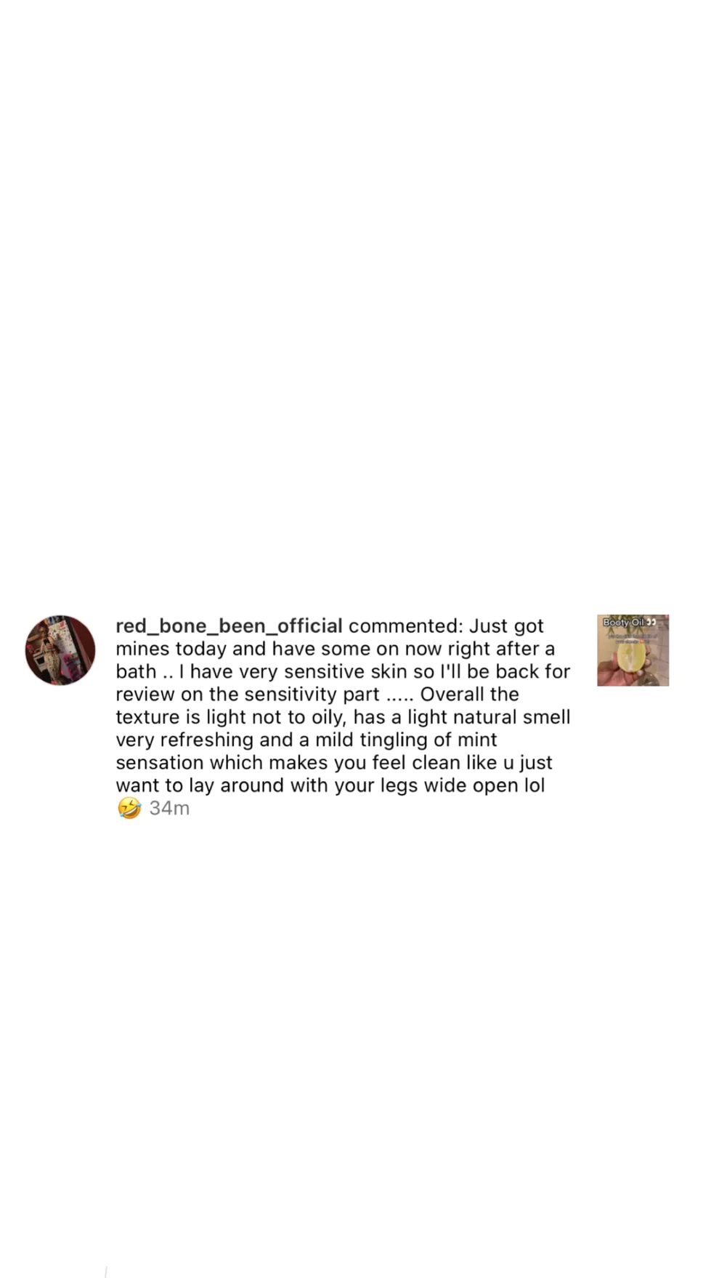Tap the line 'very refreshing and a mild tingling'
The height and width of the screenshot is (1278, 719).
click(306, 740)
